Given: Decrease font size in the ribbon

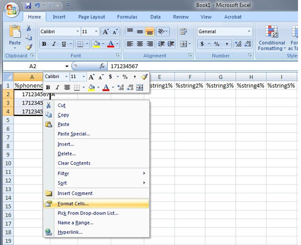Looking at the screenshot, I should pyautogui.click(x=115, y=32).
